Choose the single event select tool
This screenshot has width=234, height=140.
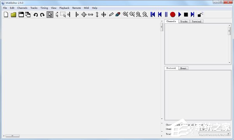57,14
